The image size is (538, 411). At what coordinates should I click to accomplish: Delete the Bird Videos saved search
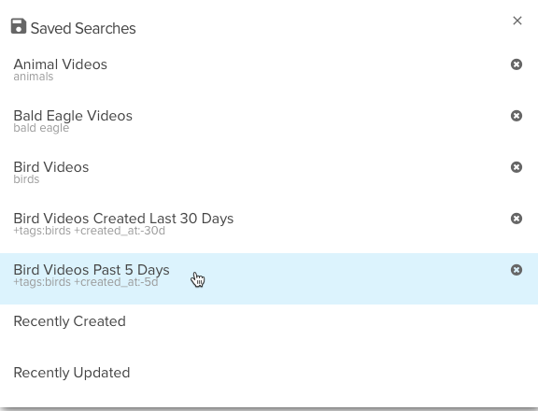(x=517, y=167)
